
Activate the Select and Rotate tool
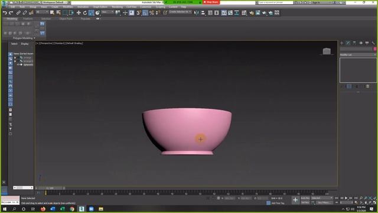pos(85,13)
